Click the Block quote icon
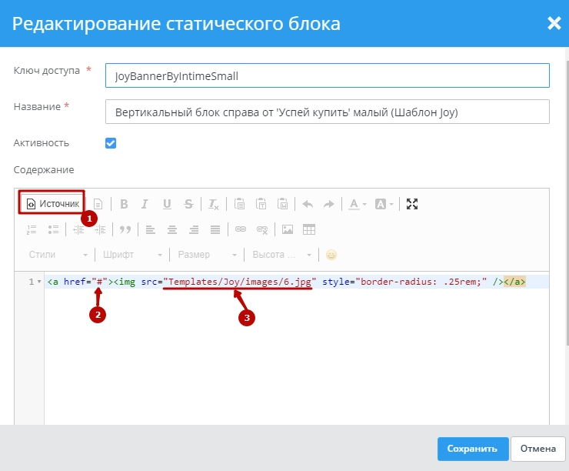569x471 pixels. (x=125, y=229)
